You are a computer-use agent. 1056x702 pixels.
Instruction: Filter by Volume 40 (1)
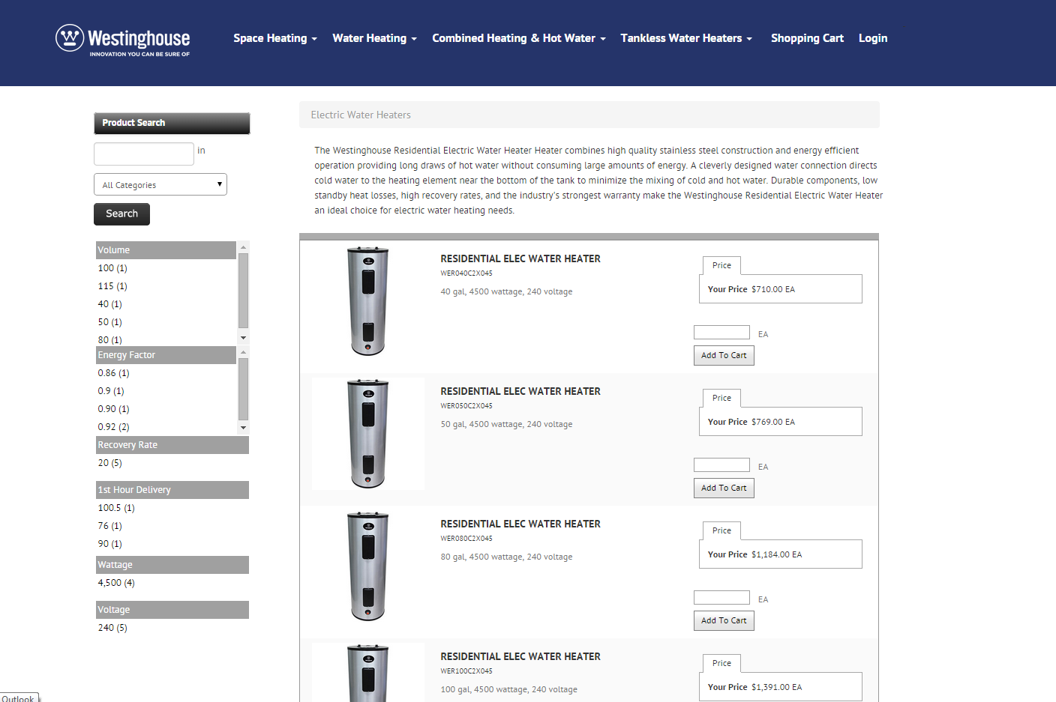(109, 304)
